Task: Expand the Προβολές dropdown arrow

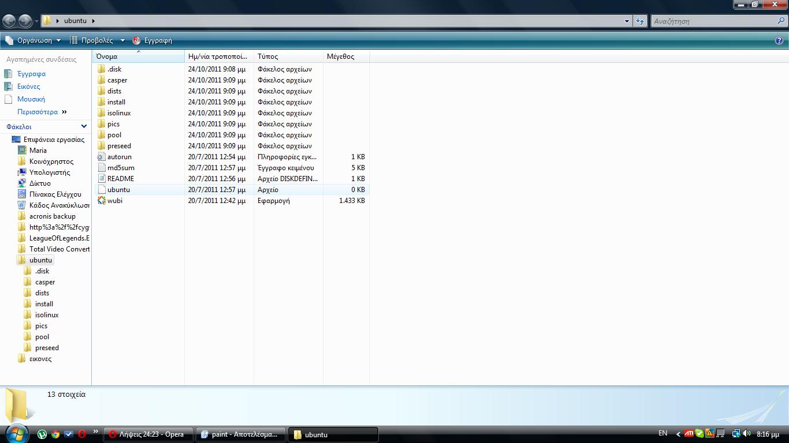Action: [122, 40]
